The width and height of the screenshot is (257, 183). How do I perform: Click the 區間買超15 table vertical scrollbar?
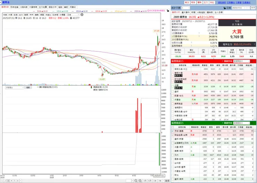pyautogui.click(x=255, y=94)
